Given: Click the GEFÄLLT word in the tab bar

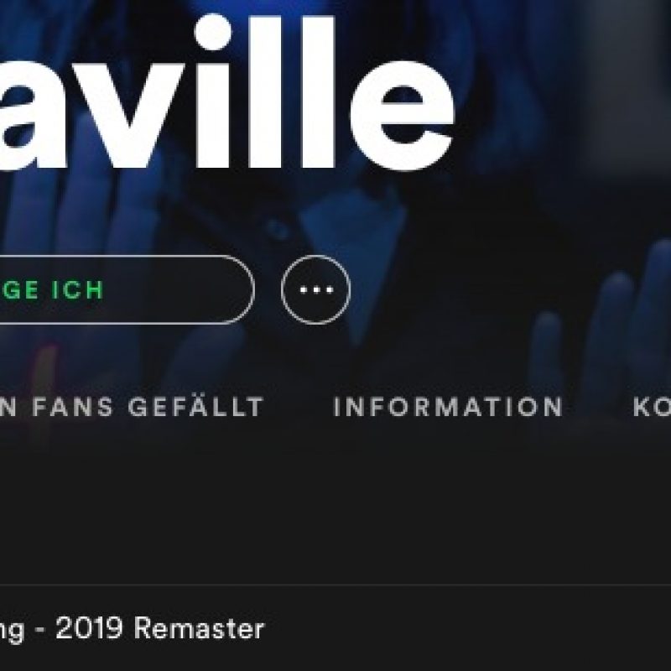Looking at the screenshot, I should click(195, 407).
